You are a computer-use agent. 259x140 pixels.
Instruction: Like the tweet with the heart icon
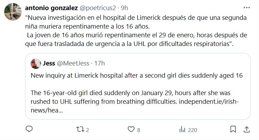(x=131, y=130)
